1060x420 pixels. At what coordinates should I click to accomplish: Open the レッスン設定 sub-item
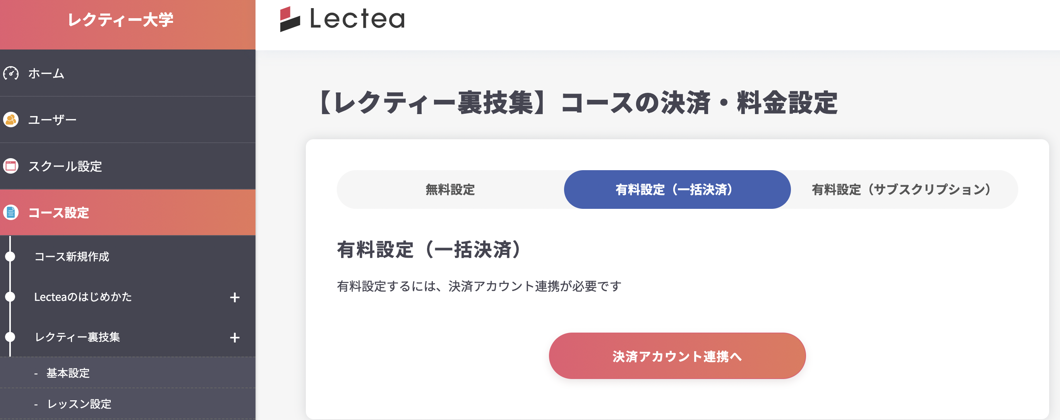click(x=78, y=405)
